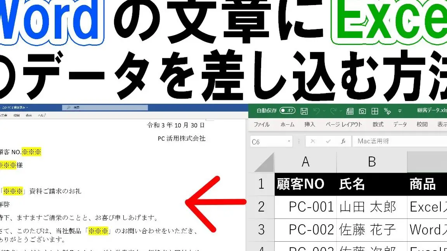Select row 3 header in Excel
447x251 pixels.
[261, 230]
